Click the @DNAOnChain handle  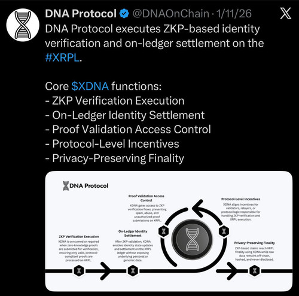(171, 14)
